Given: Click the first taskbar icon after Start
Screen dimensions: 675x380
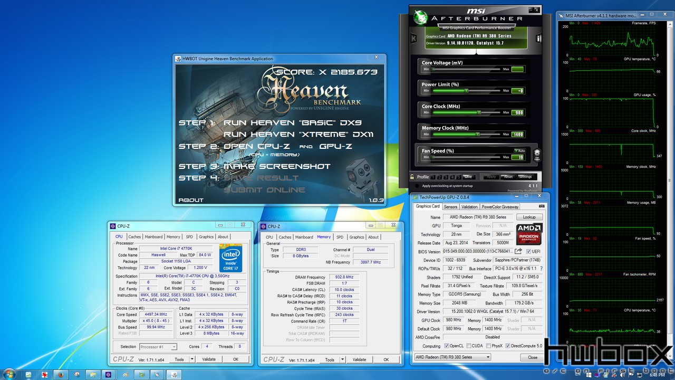Looking at the screenshot, I should click(28, 375).
